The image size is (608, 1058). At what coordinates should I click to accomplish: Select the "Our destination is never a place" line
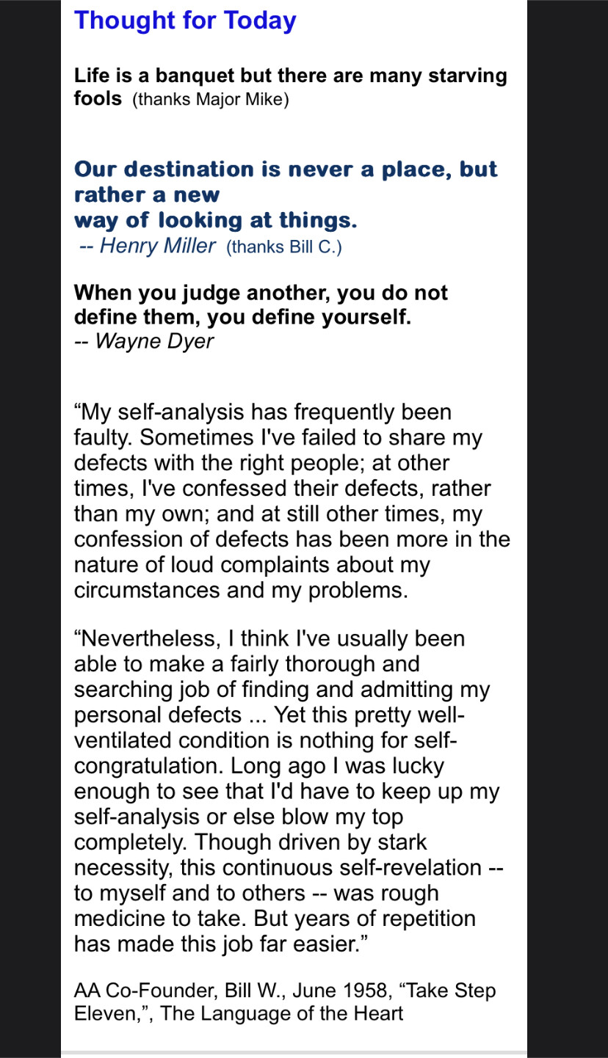click(286, 169)
